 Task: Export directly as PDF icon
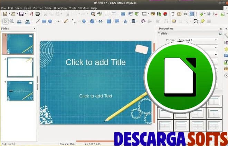click(x=31, y=14)
